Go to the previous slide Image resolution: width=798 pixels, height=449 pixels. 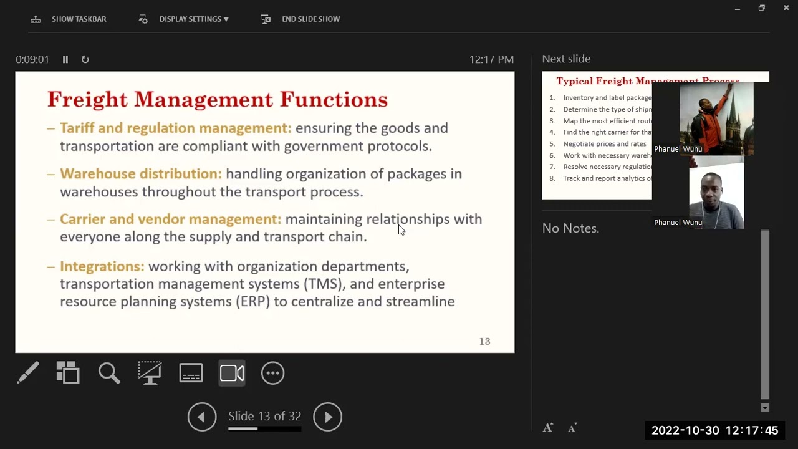click(x=202, y=417)
